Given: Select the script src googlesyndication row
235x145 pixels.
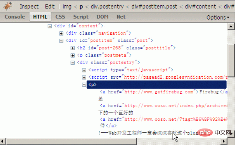Looking at the screenshot, I should (x=158, y=77).
